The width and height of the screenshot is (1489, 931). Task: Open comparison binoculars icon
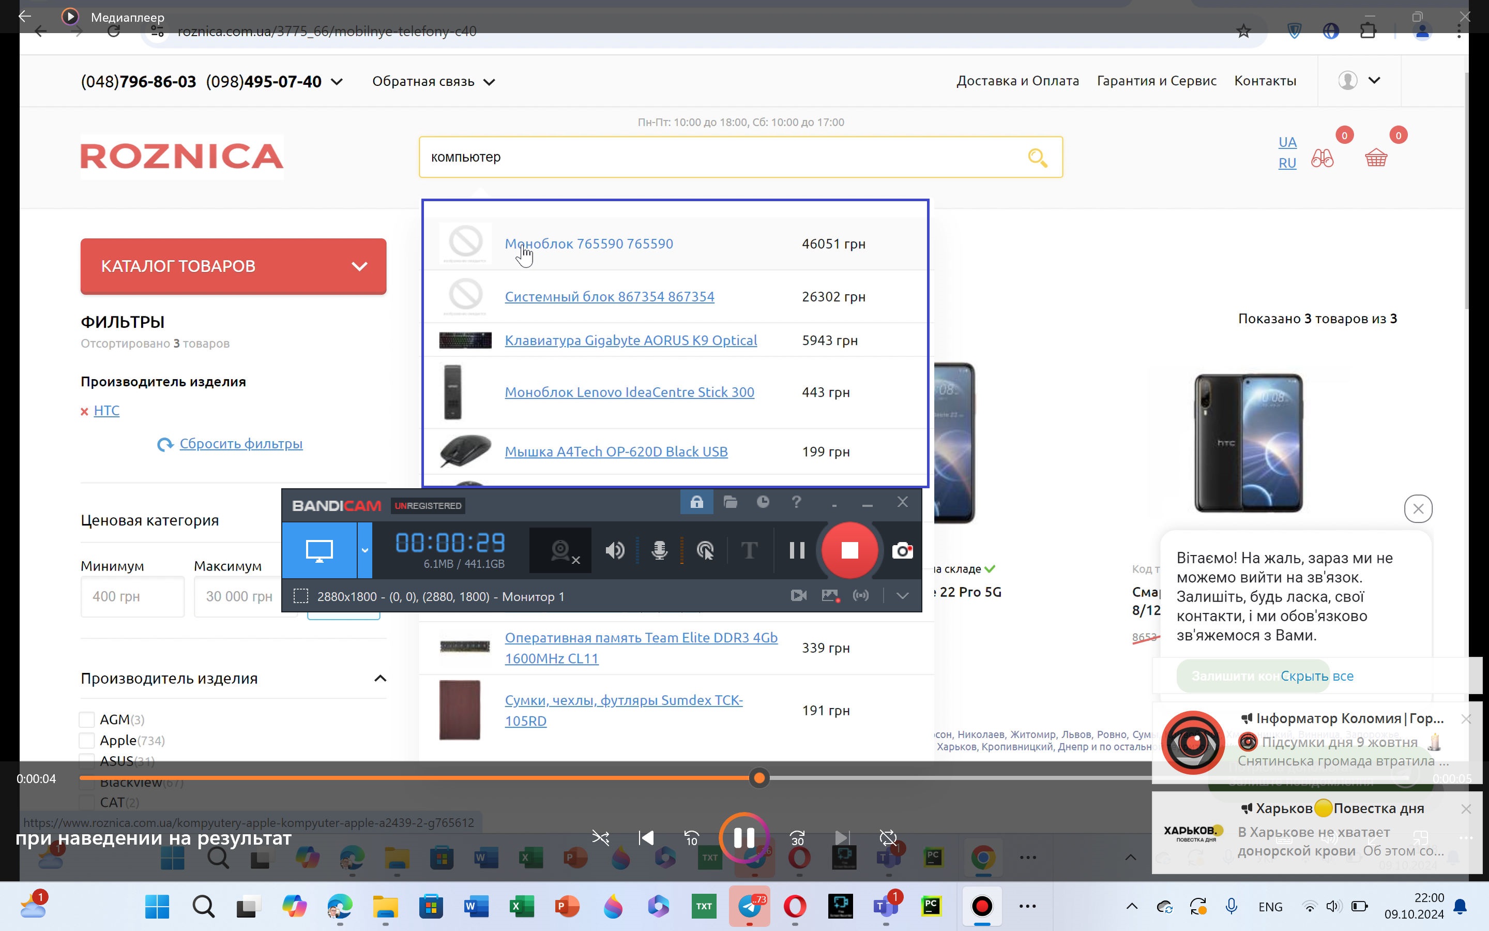coord(1322,158)
